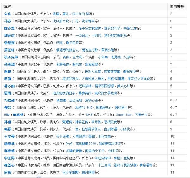Follow the 我要给你 song link
Image resolution: width=190 pixels, height=178 pixels.
click(x=63, y=64)
